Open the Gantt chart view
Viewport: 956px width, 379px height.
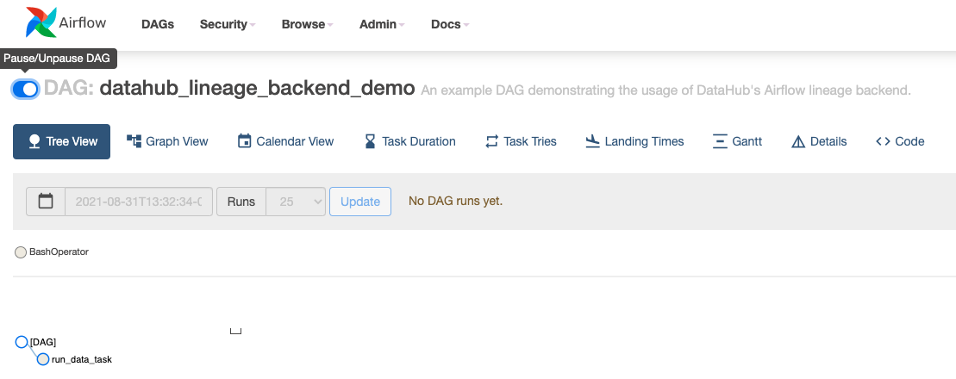click(737, 141)
